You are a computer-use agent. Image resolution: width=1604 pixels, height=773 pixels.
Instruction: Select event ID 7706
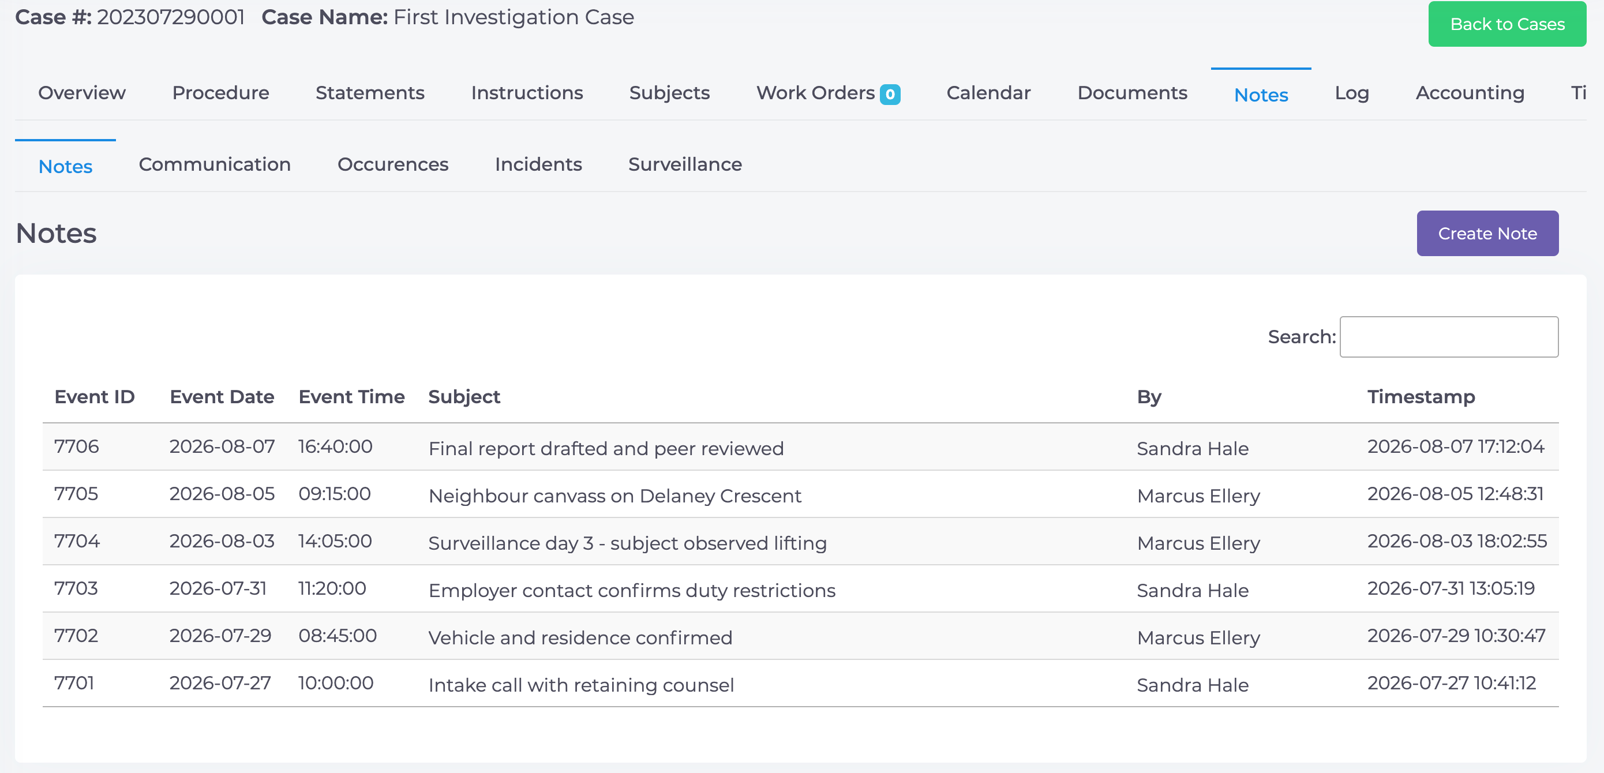point(77,447)
